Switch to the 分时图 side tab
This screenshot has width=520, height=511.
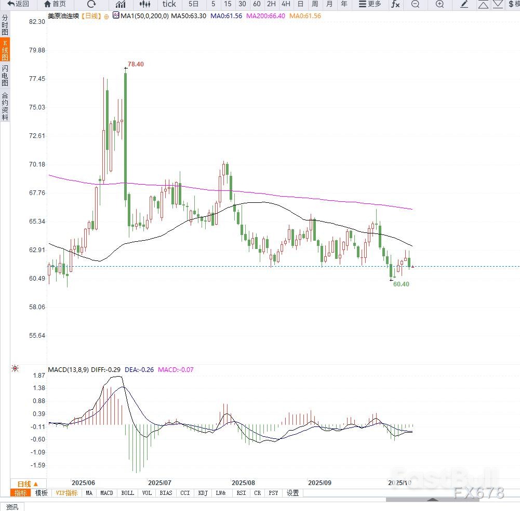tap(5, 25)
